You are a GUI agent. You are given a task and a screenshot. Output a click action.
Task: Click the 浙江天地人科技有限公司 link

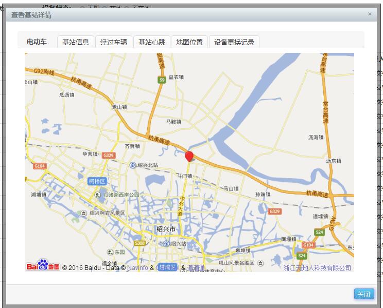click(317, 268)
